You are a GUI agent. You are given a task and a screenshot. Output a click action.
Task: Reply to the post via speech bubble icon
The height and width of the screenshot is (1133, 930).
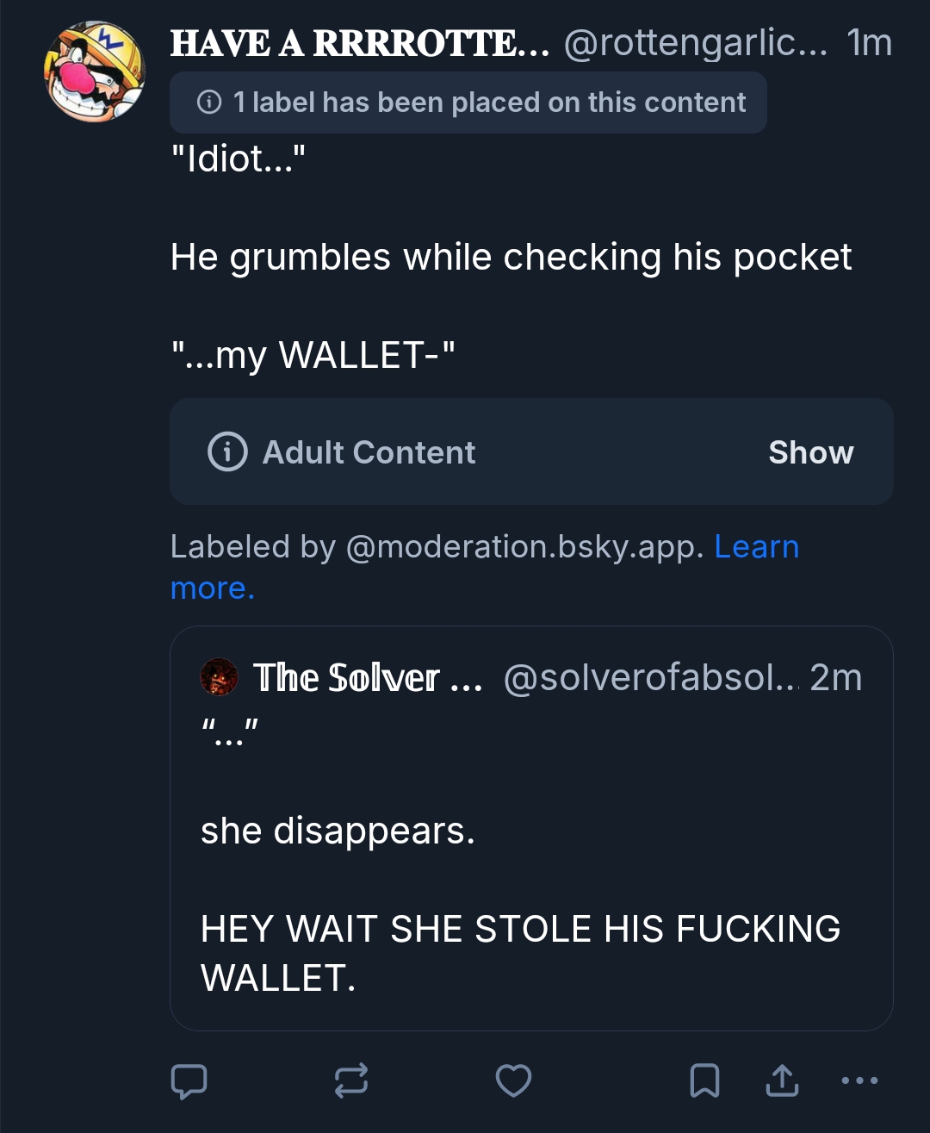coord(189,1080)
